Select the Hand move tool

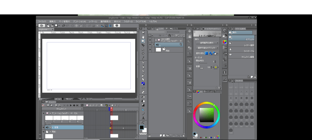(143, 37)
